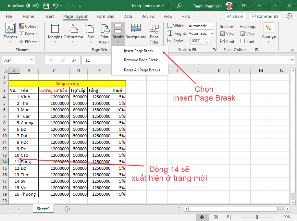Click the zoom slider handle
This screenshot has width=297, height=221.
tap(257, 217)
